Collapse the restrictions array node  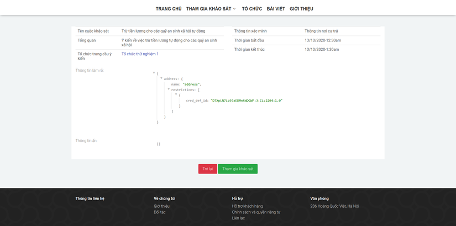click(169, 89)
